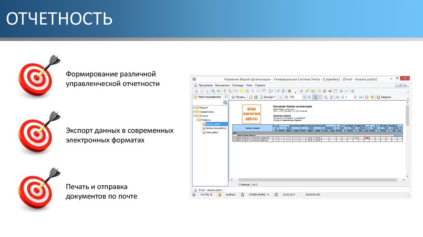Expand the Модули tree folder

coord(194,108)
